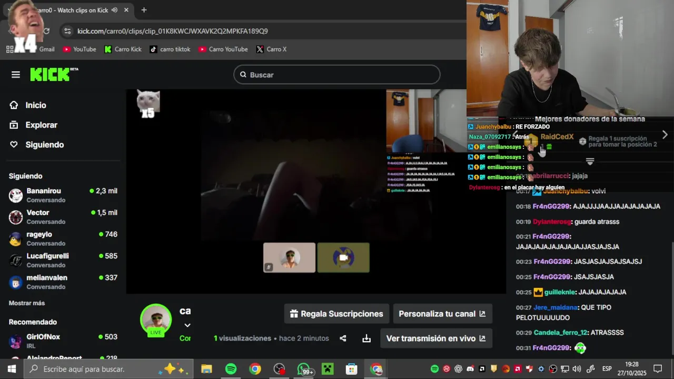This screenshot has width=674, height=379.
Task: Focus the Buscar search field
Action: click(336, 75)
